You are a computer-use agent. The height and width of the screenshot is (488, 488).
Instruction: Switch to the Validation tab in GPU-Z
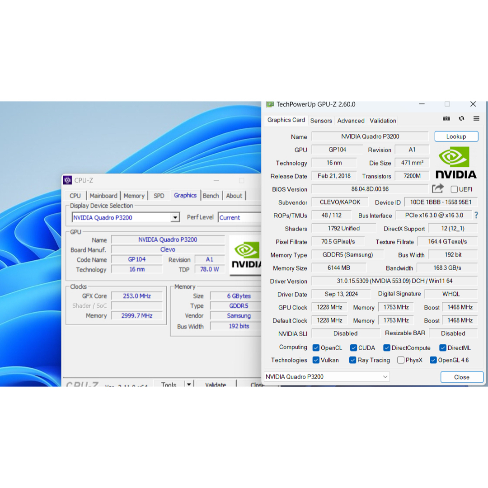pos(383,121)
